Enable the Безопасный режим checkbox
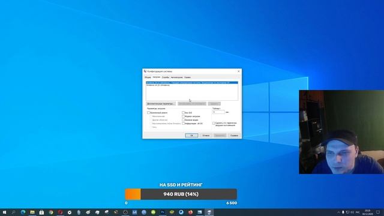Screen dimensions: 384x216 (x=149, y=113)
